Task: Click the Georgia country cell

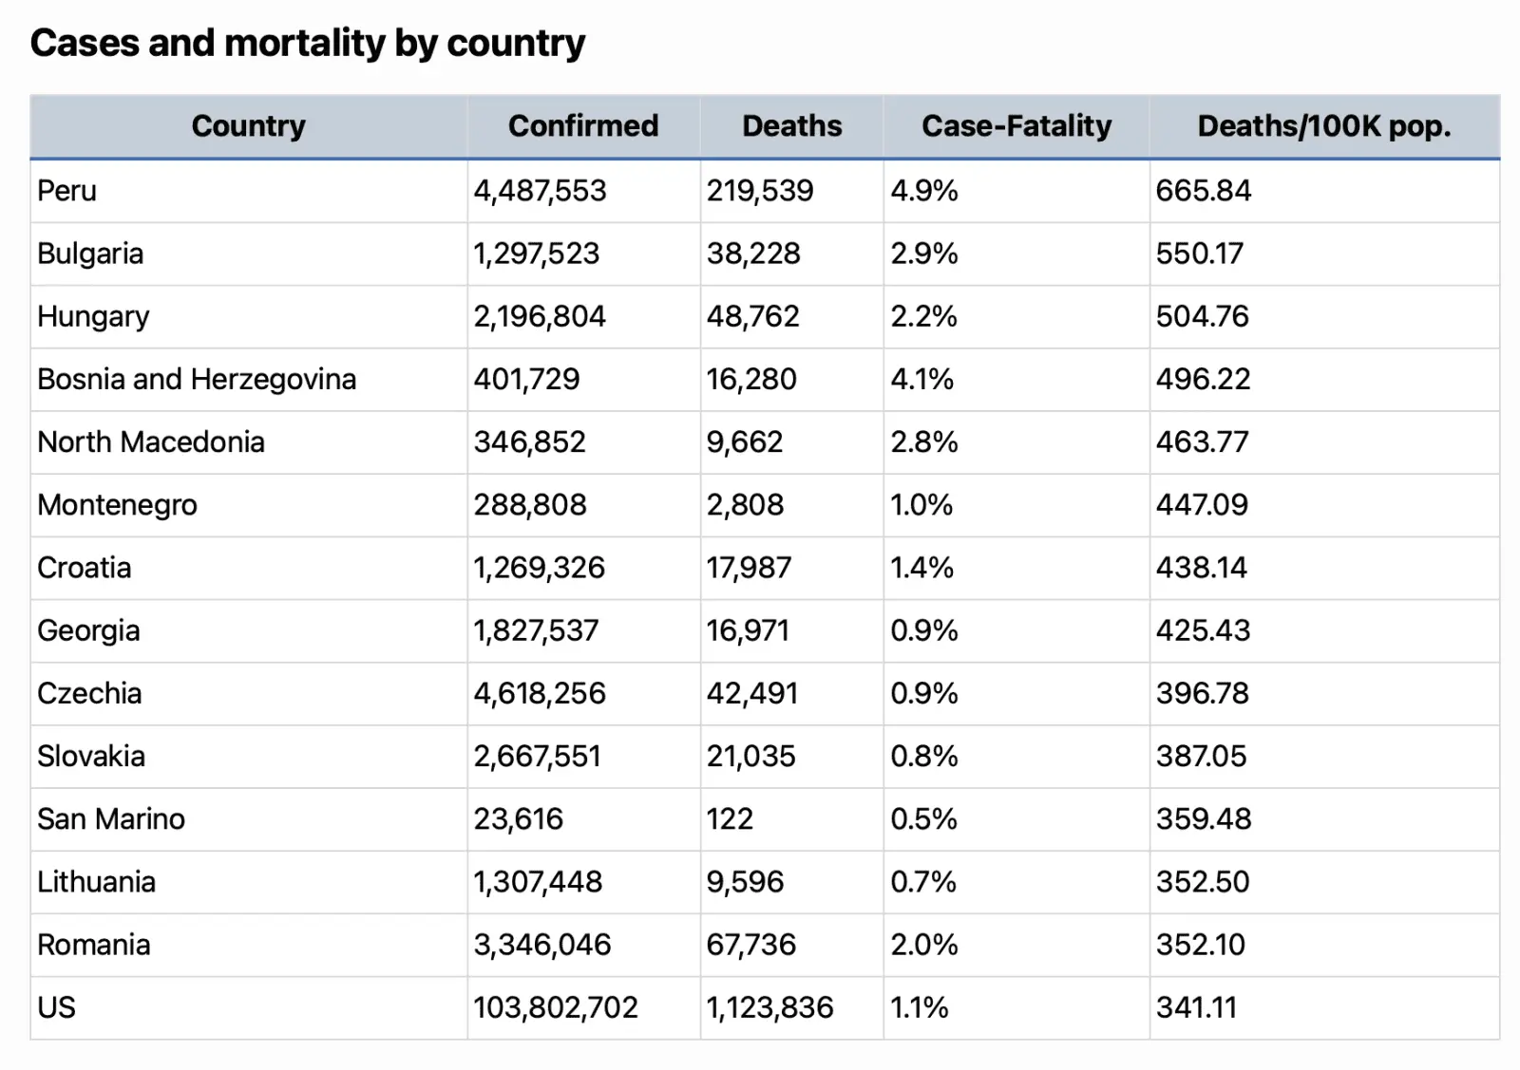Action: click(x=88, y=630)
